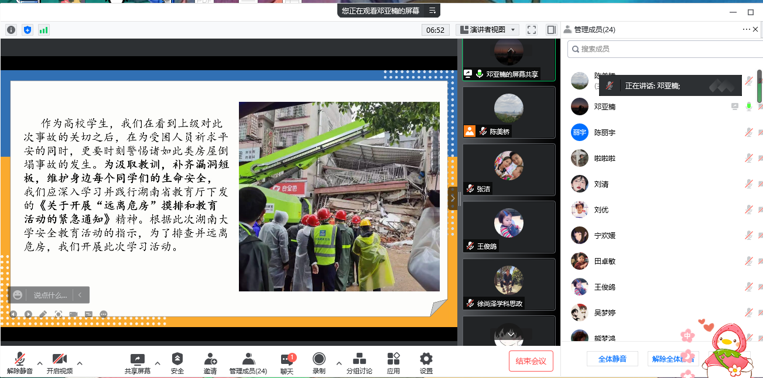This screenshot has height=378, width=763.
Task: Open the meeting info icon
Action: pos(11,30)
